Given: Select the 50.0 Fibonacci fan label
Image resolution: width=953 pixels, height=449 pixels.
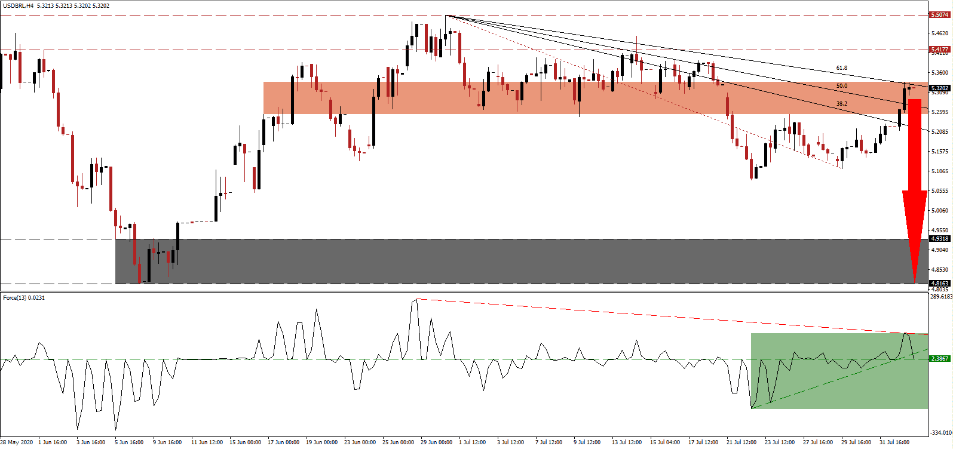Looking at the screenshot, I should click(841, 86).
